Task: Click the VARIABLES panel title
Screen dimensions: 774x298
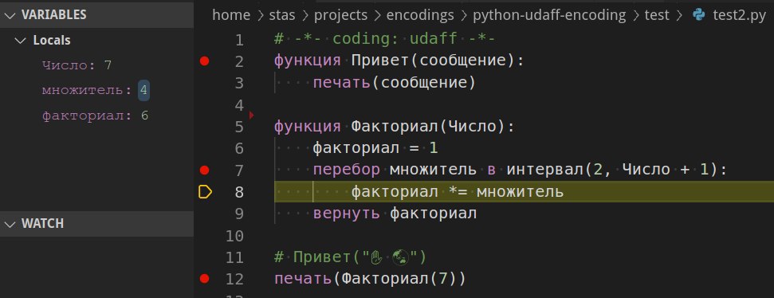Action: [x=53, y=15]
